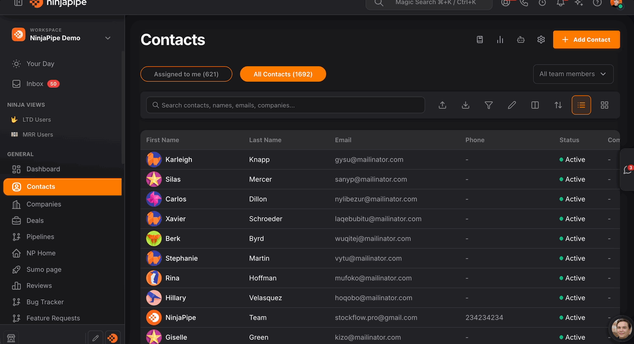Open the sort arrows icon

coord(558,105)
